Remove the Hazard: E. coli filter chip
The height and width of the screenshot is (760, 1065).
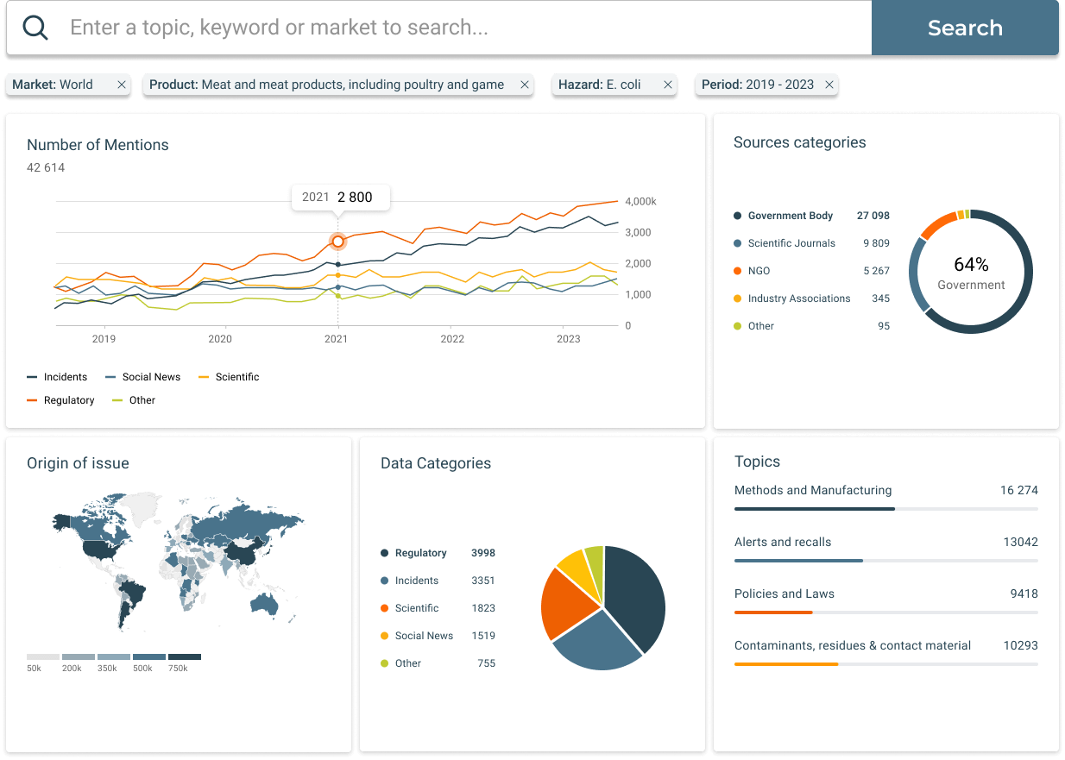pos(666,85)
